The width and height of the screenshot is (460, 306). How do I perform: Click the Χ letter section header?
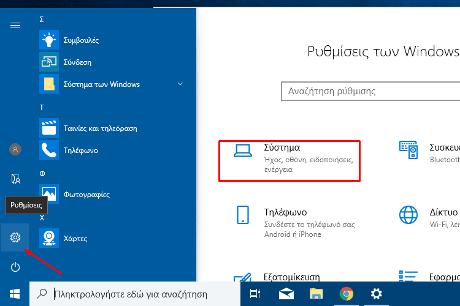(42, 218)
